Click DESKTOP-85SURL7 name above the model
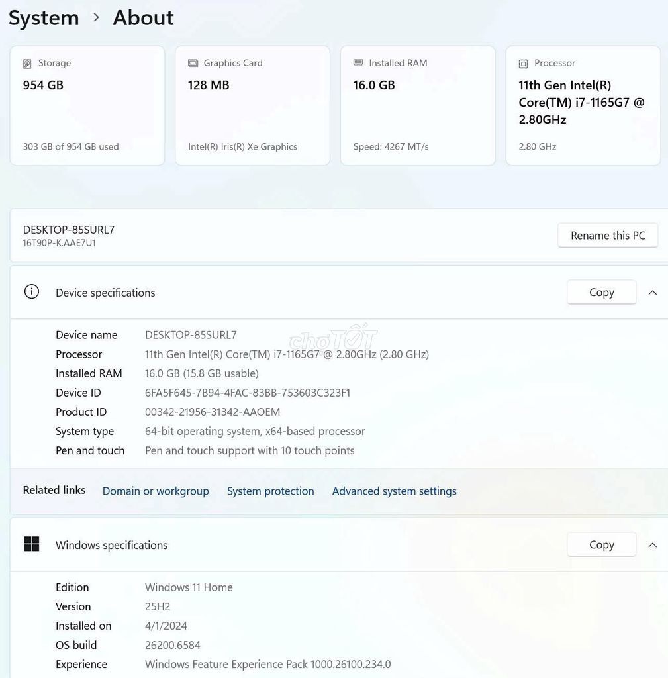This screenshot has height=678, width=668. [x=69, y=230]
